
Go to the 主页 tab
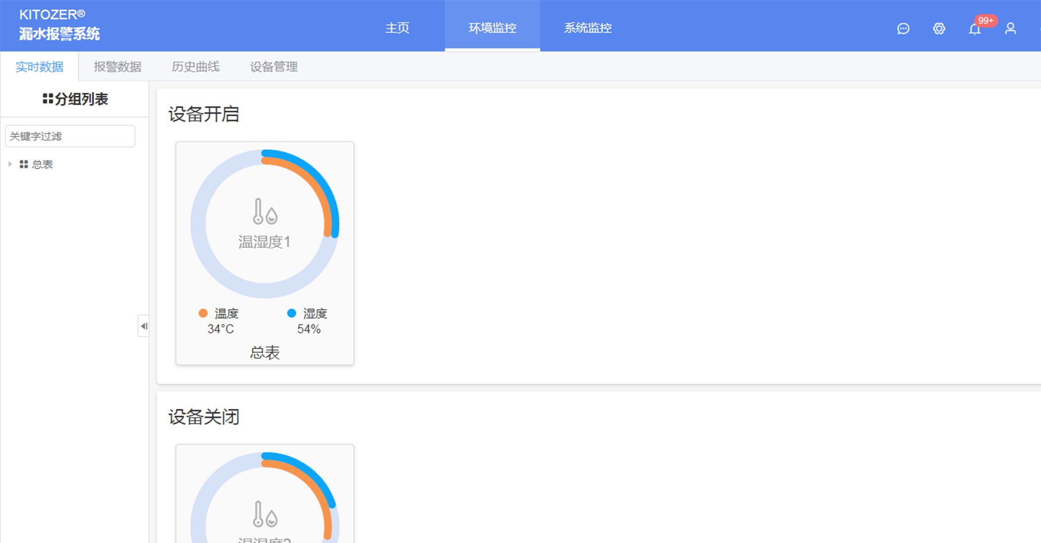pyautogui.click(x=397, y=28)
